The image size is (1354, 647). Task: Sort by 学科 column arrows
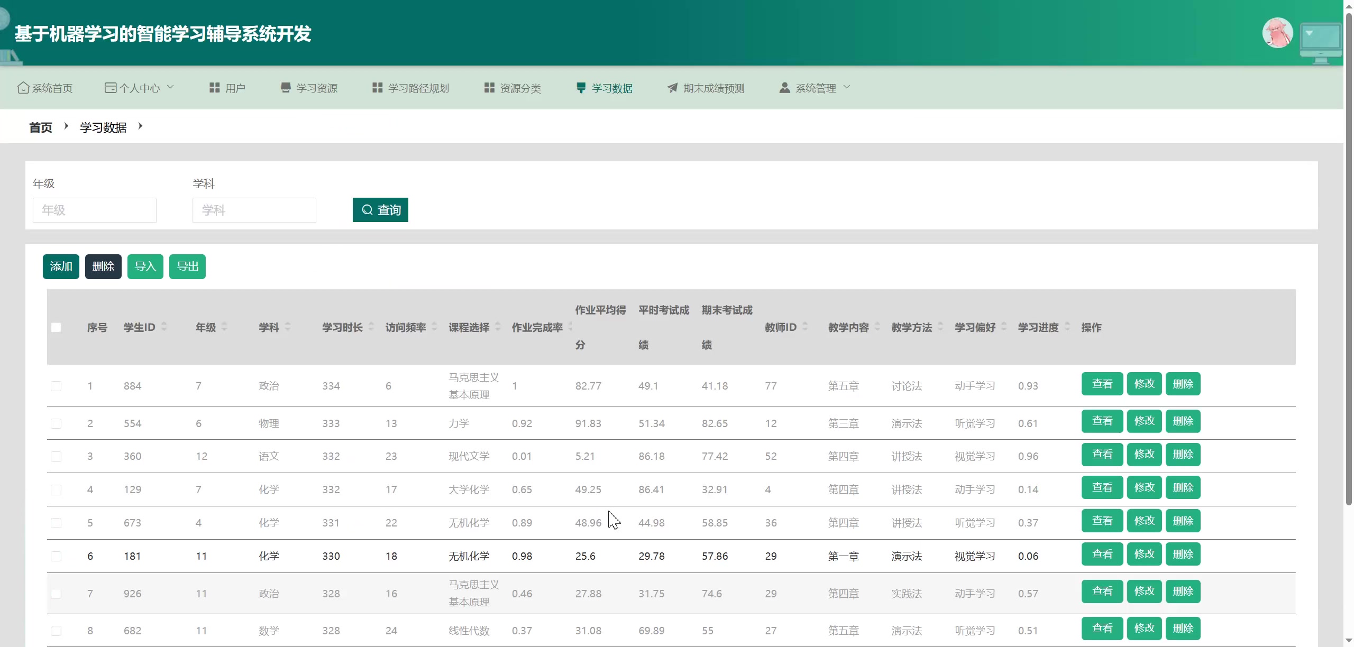[x=288, y=327]
